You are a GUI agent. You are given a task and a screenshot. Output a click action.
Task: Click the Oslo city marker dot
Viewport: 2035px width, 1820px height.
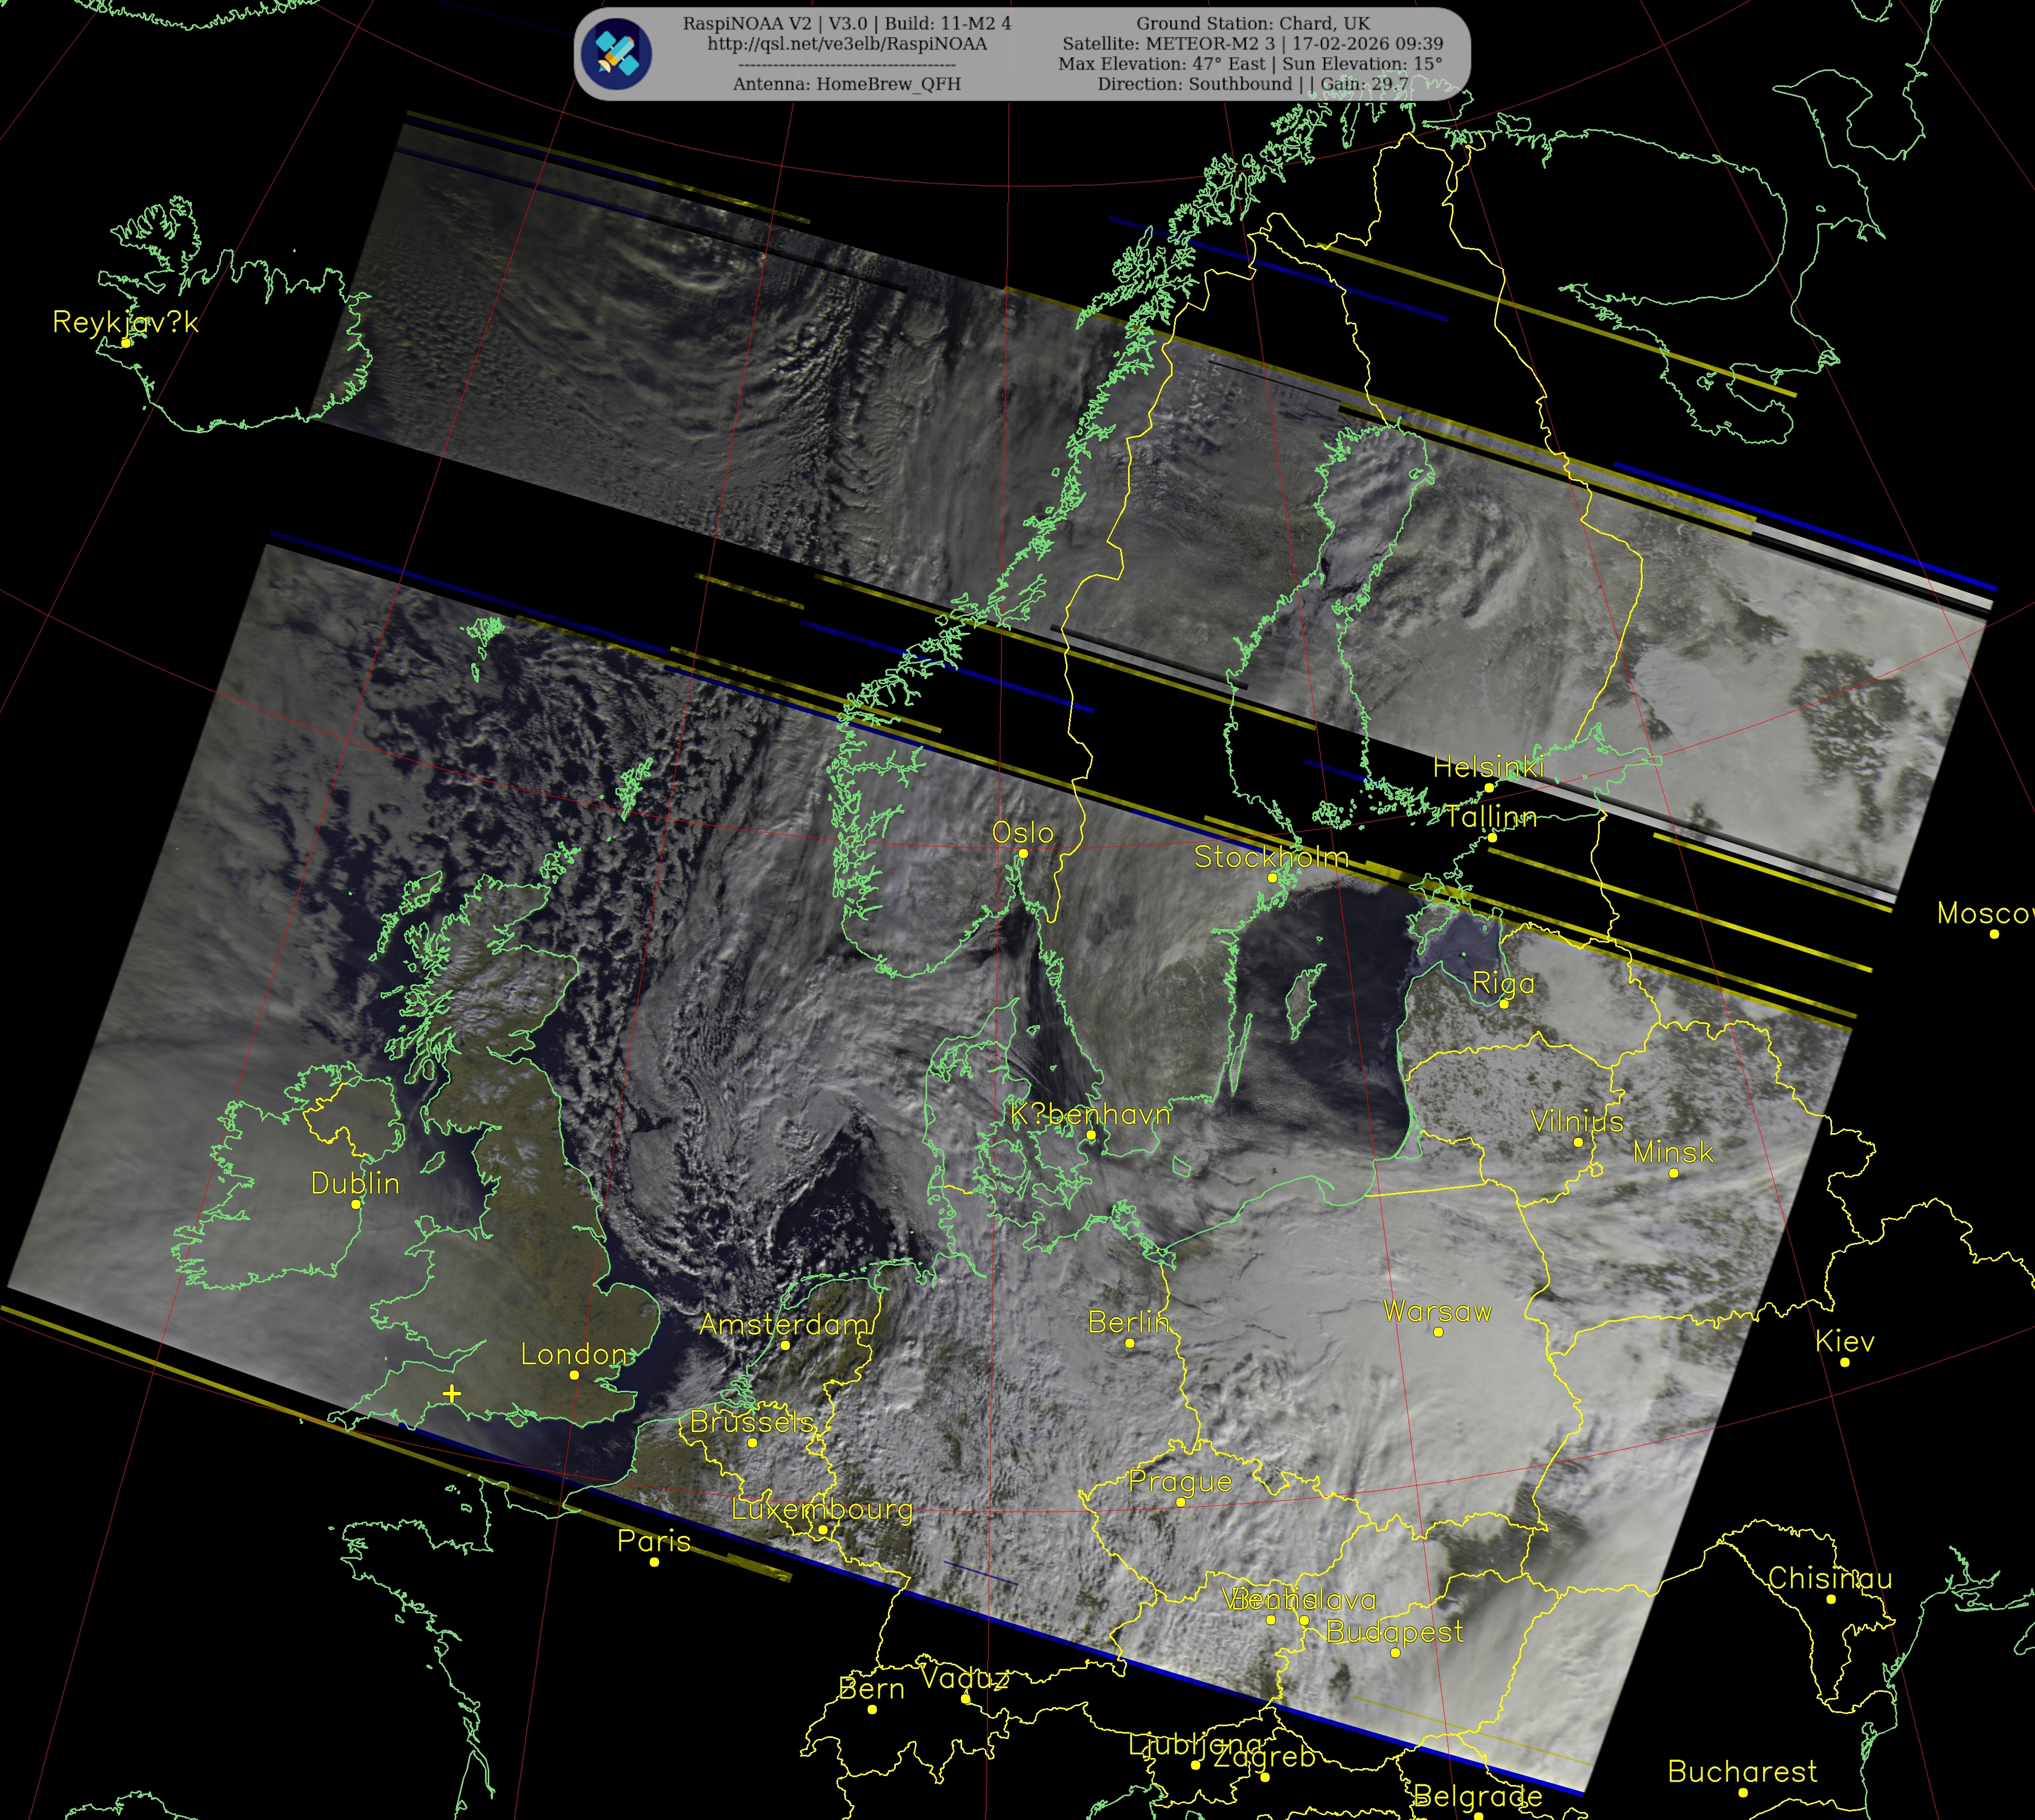[x=1023, y=853]
